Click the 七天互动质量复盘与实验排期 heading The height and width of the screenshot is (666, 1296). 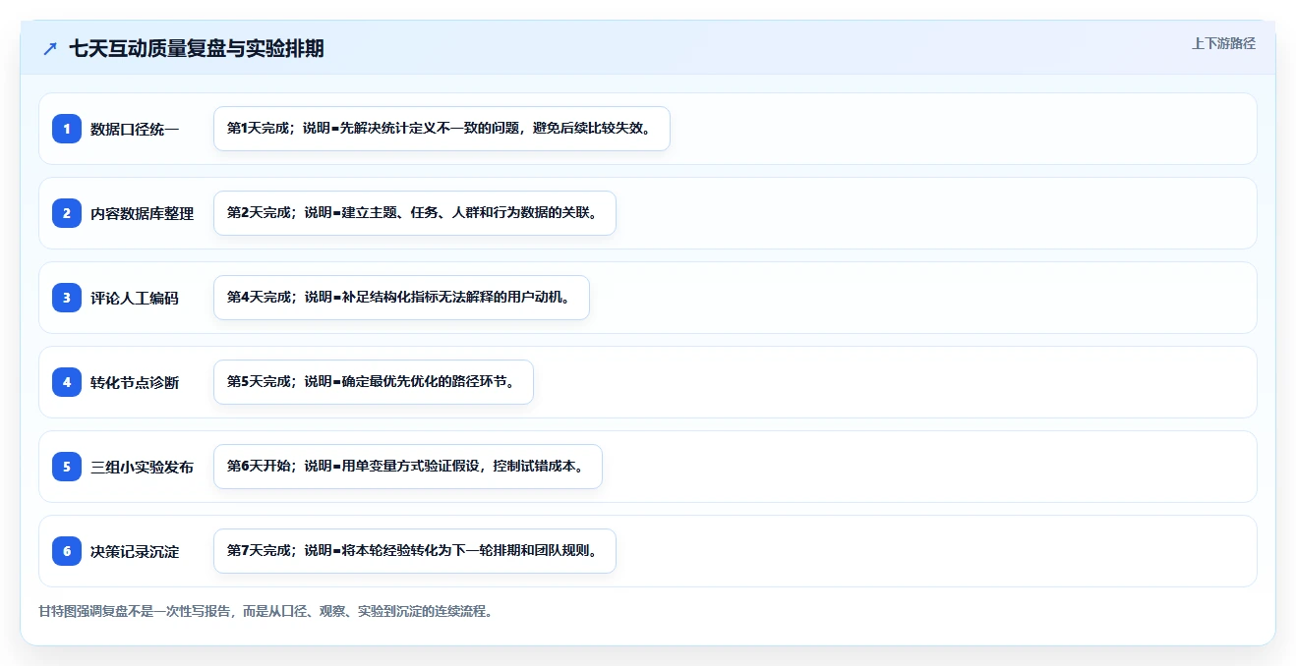click(x=197, y=49)
